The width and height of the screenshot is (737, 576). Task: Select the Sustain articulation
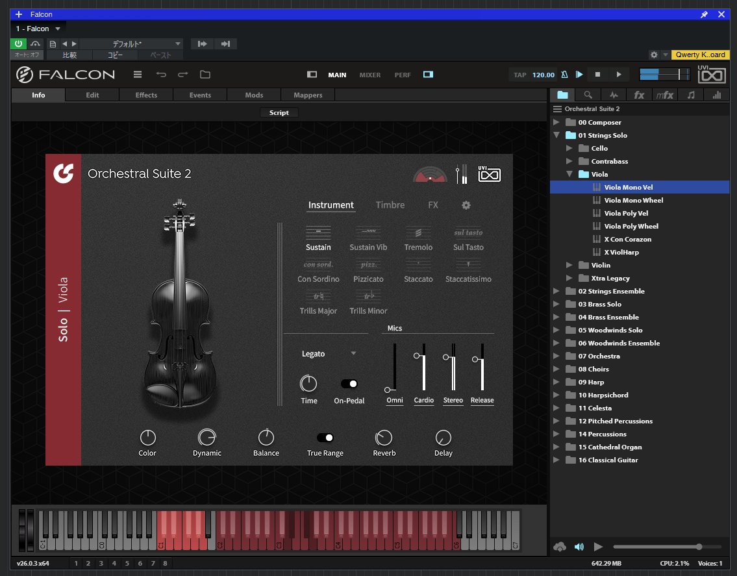pyautogui.click(x=318, y=238)
